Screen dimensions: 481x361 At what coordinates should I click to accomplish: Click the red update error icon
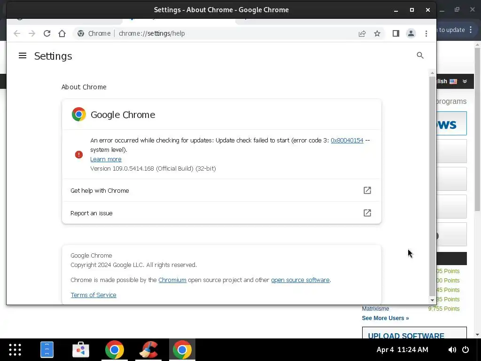pos(79,154)
